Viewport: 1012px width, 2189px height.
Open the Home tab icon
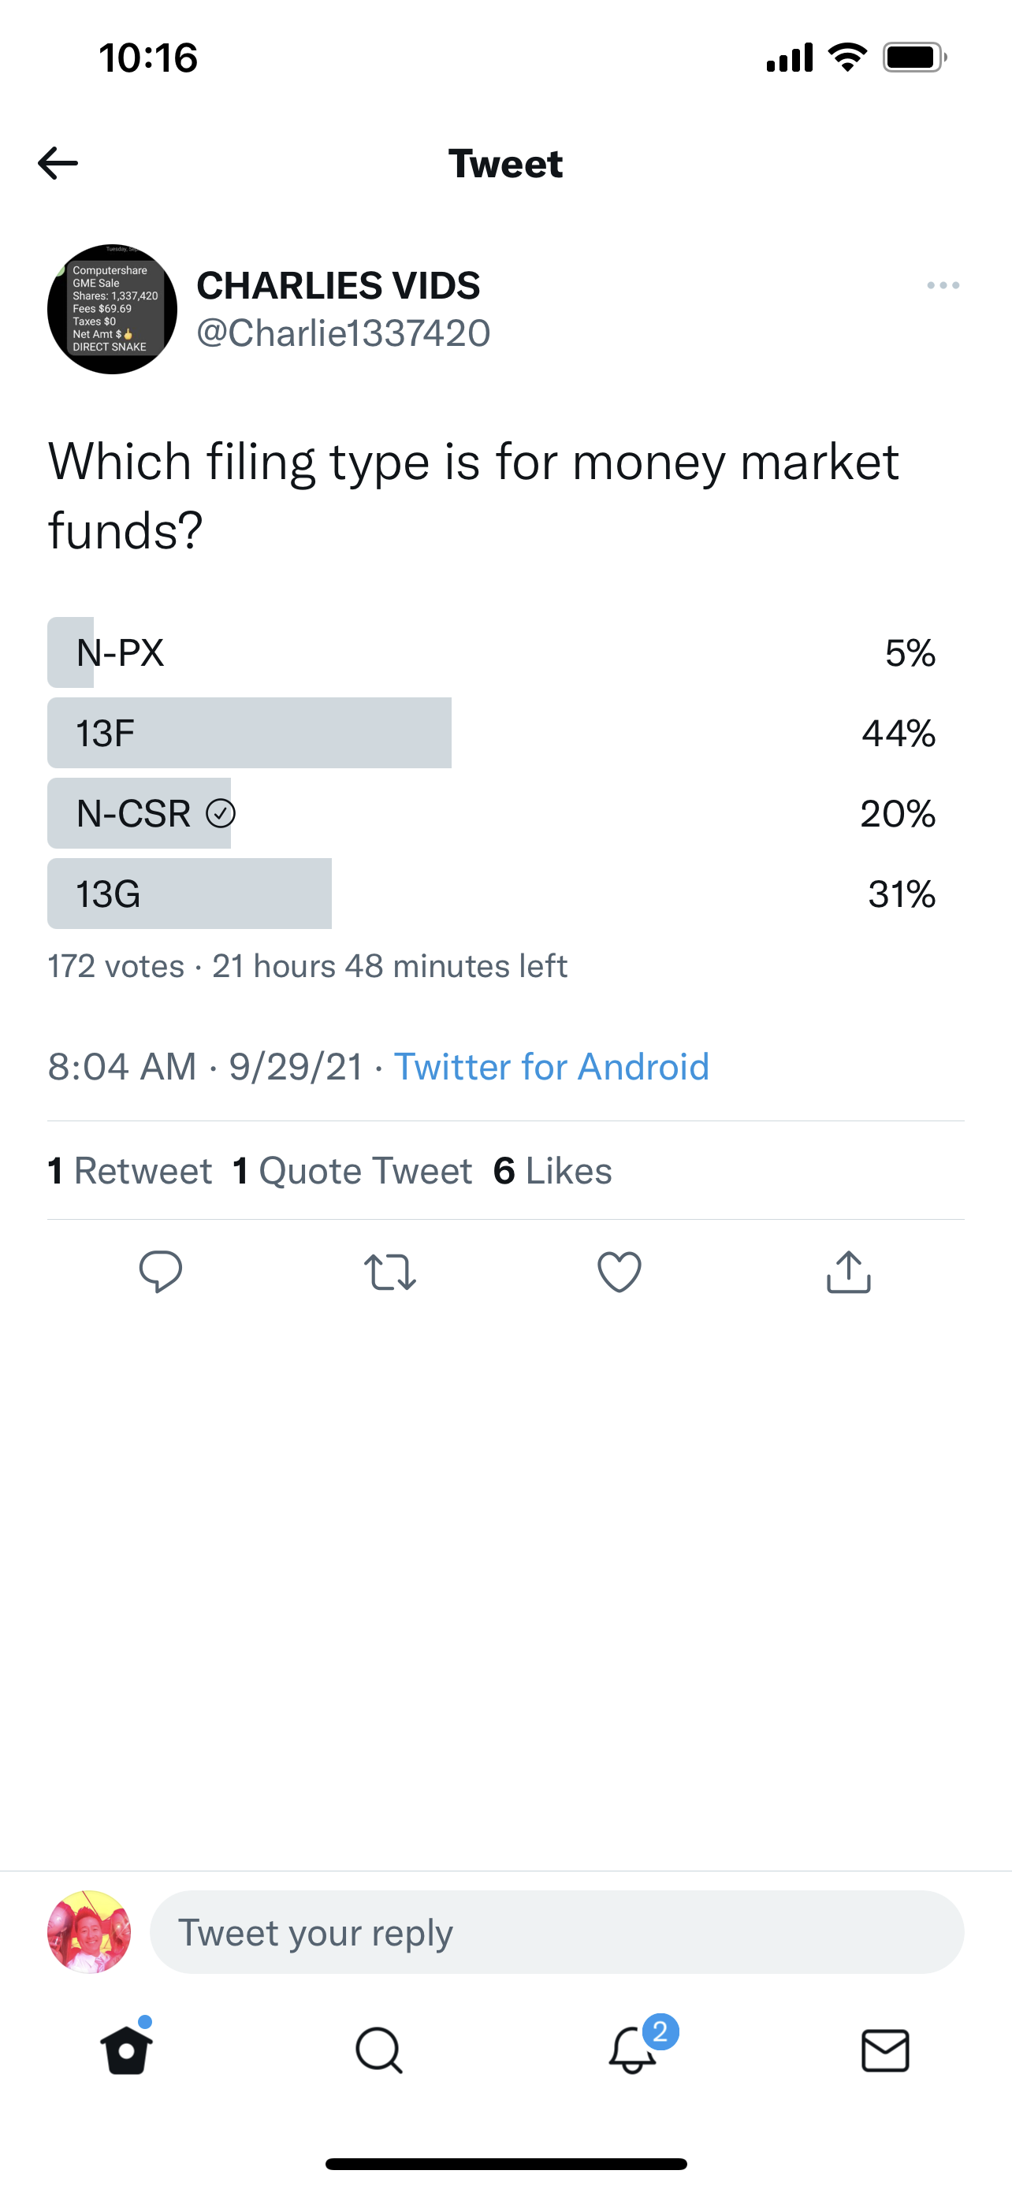point(127,2050)
